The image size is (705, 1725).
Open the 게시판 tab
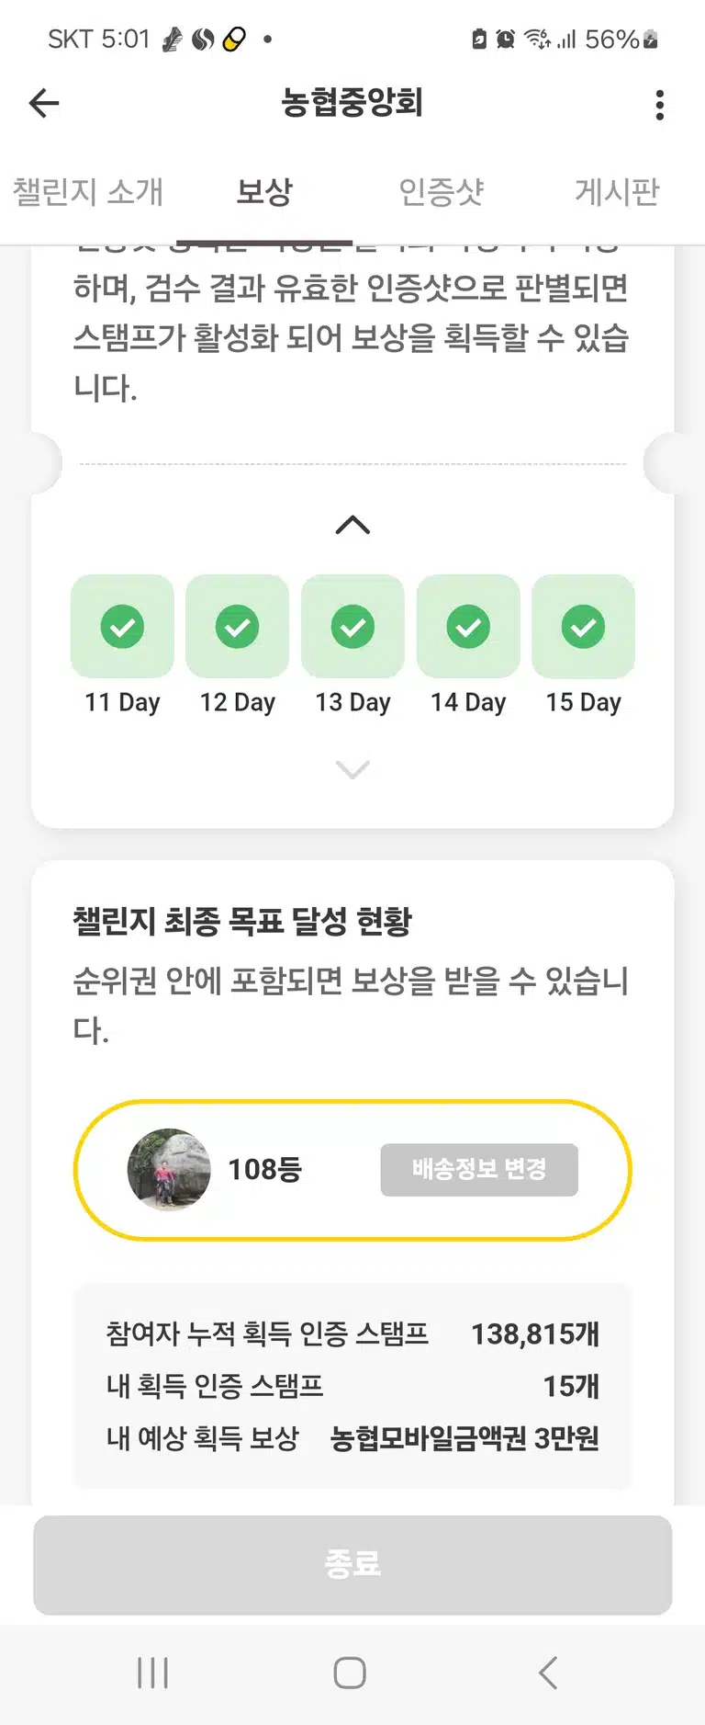tap(617, 192)
